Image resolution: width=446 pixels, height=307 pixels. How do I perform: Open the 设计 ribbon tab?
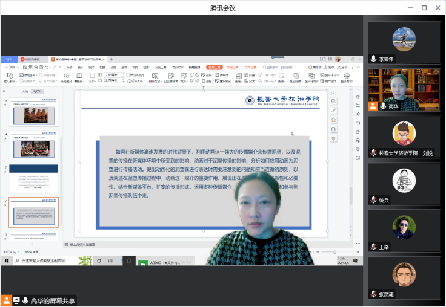[92, 67]
